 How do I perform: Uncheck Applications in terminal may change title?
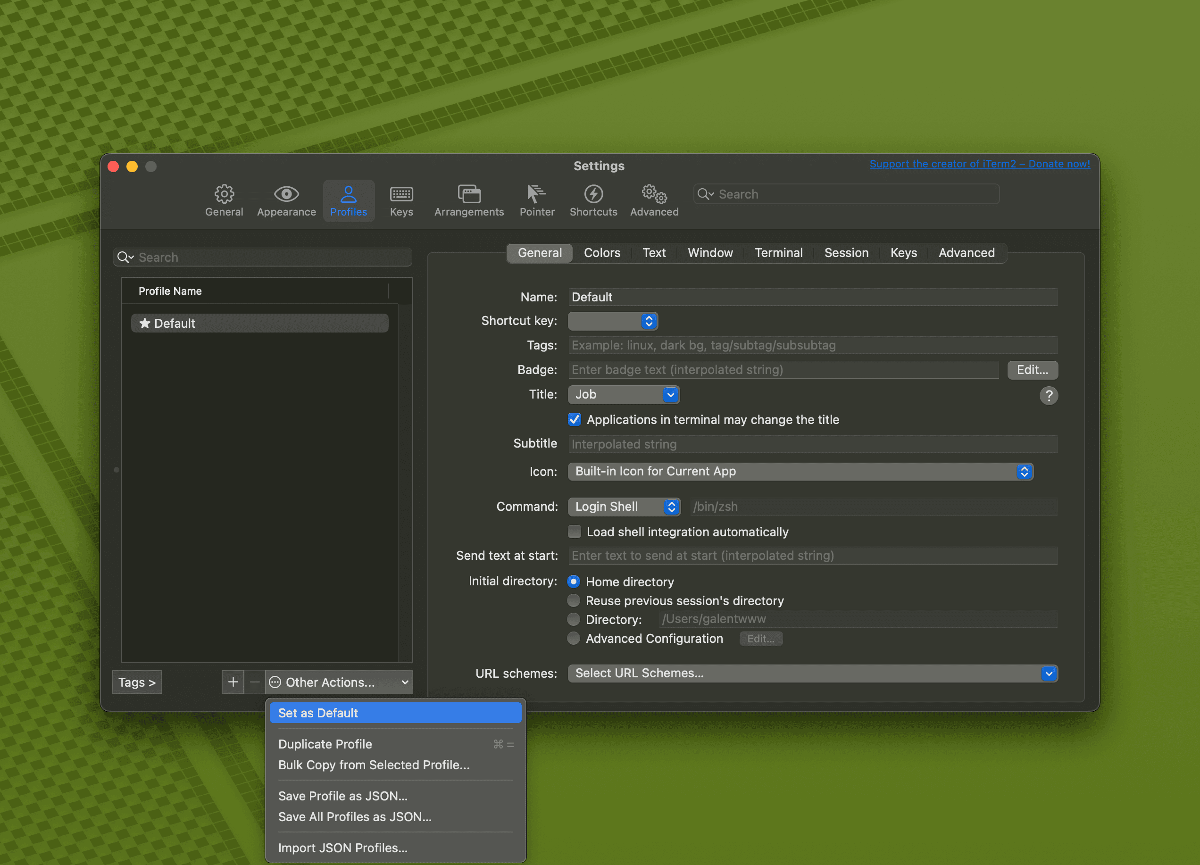pyautogui.click(x=575, y=420)
